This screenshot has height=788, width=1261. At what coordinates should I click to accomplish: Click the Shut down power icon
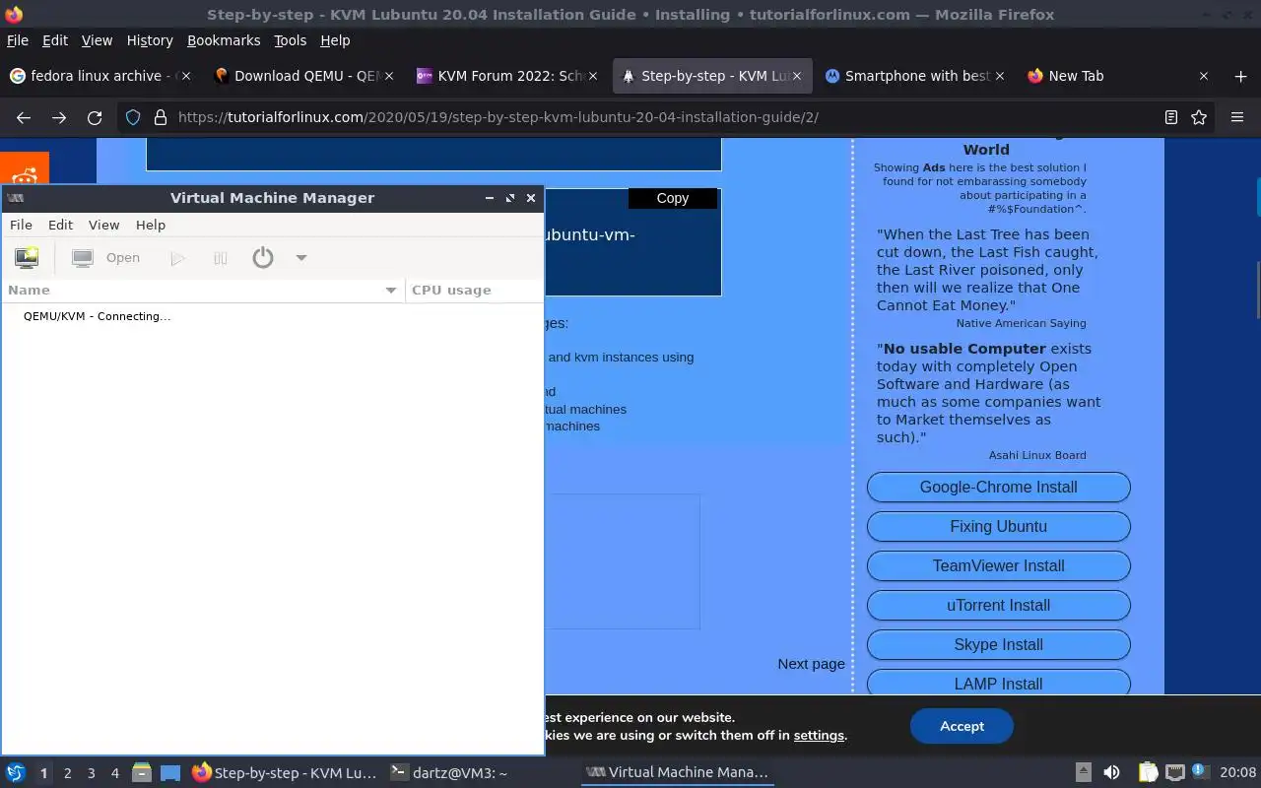point(262,258)
